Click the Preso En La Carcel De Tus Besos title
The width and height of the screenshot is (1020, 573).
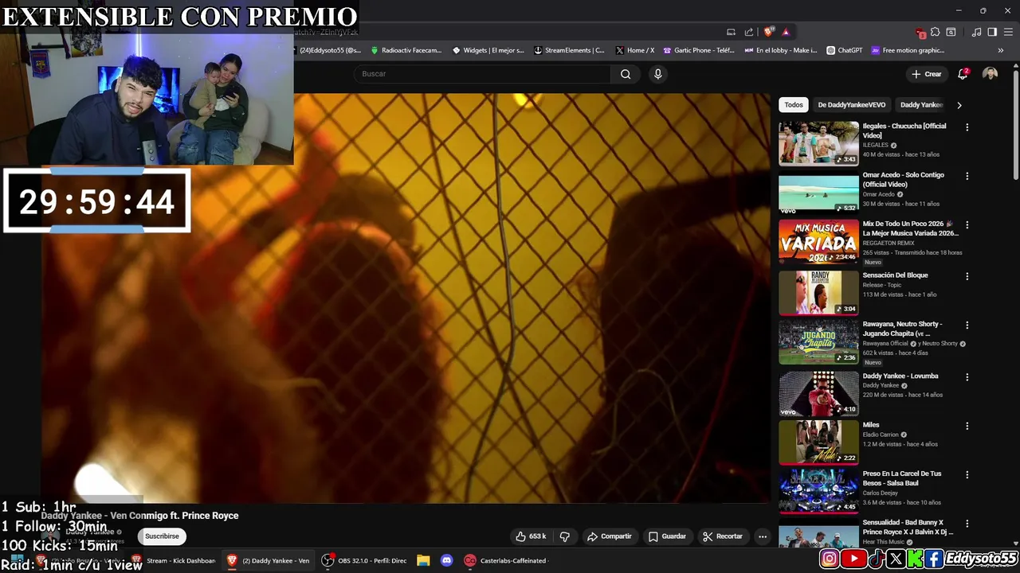[x=902, y=478]
